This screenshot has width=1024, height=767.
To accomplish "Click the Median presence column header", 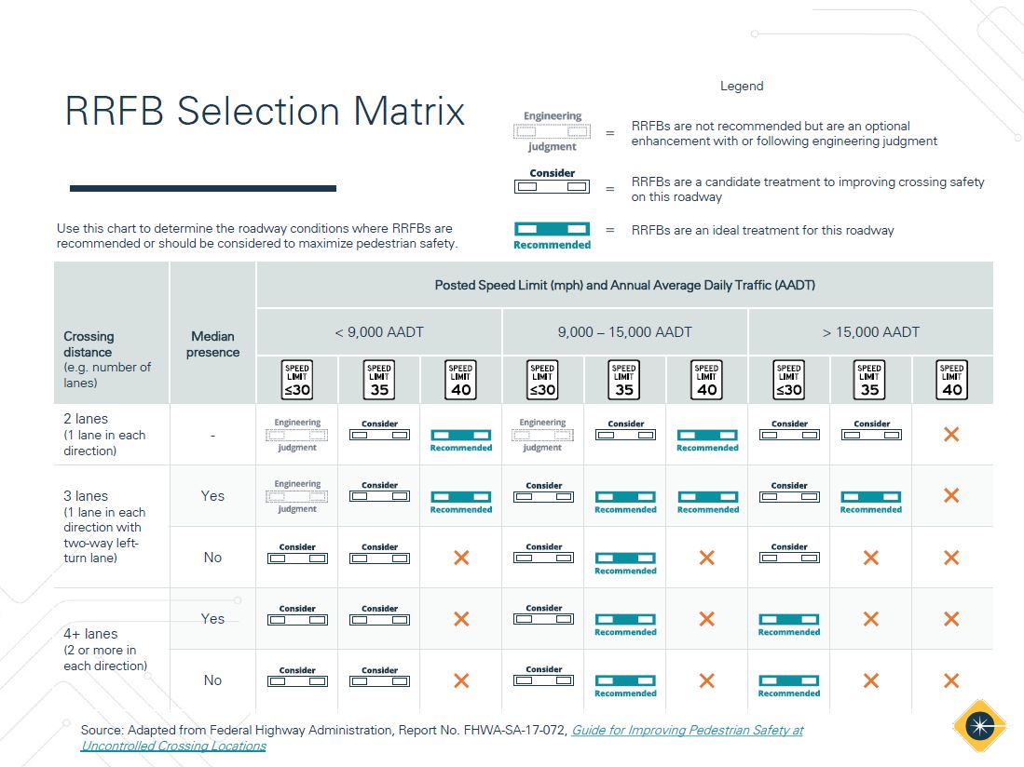I will 212,343.
